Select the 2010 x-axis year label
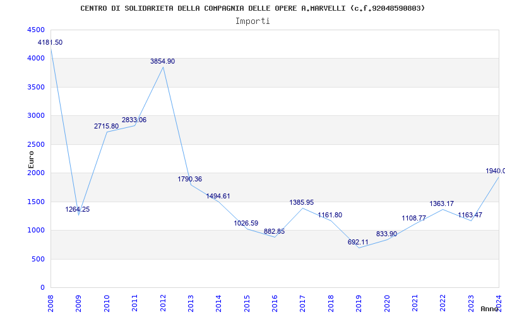Image resolution: width=505 pixels, height=315 pixels. tap(107, 303)
